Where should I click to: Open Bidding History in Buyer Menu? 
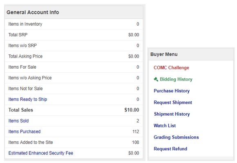click(176, 79)
